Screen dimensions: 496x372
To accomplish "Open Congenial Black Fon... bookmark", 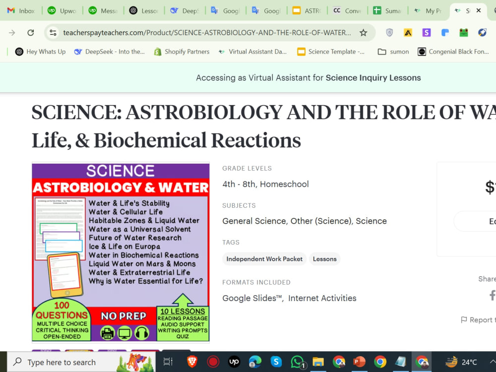I will 453,52.
